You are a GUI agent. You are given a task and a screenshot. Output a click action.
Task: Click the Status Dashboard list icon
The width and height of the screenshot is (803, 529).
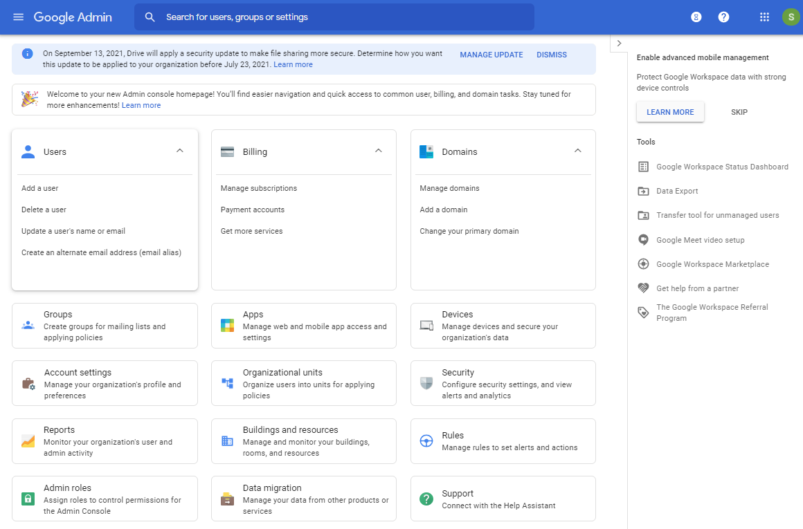pyautogui.click(x=643, y=167)
